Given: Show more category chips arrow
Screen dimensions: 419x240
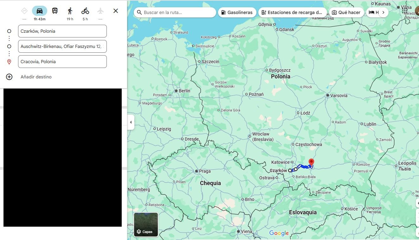Looking at the screenshot, I should (383, 12).
